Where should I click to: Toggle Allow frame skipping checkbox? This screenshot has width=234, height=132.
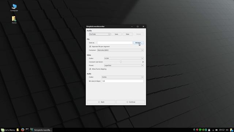pos(90,69)
